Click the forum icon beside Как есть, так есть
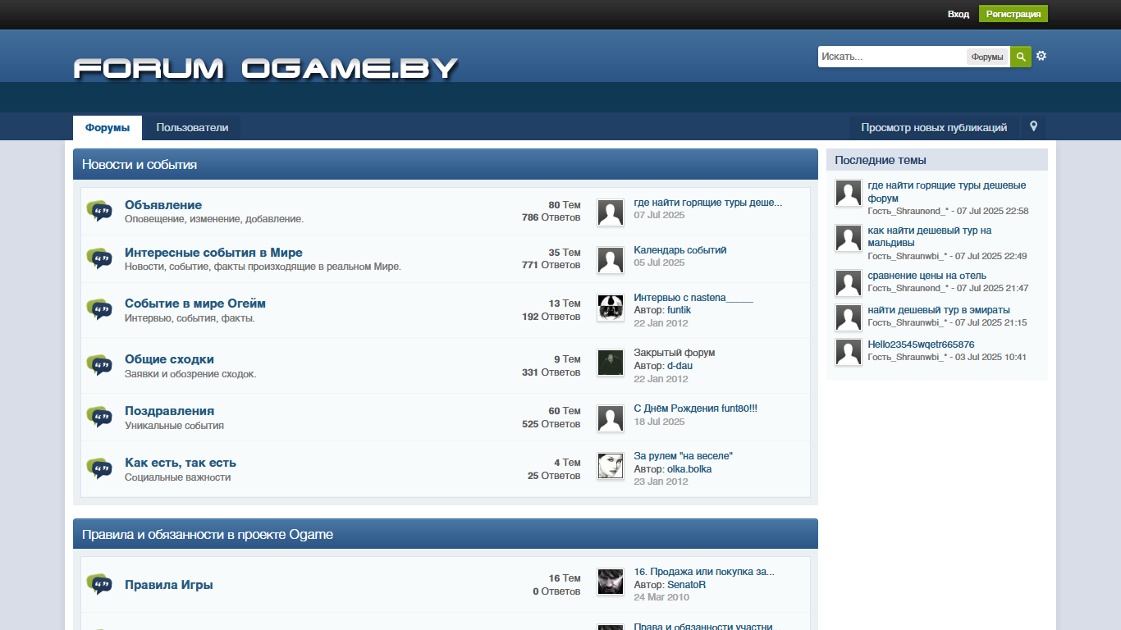The height and width of the screenshot is (630, 1121). pos(99,469)
